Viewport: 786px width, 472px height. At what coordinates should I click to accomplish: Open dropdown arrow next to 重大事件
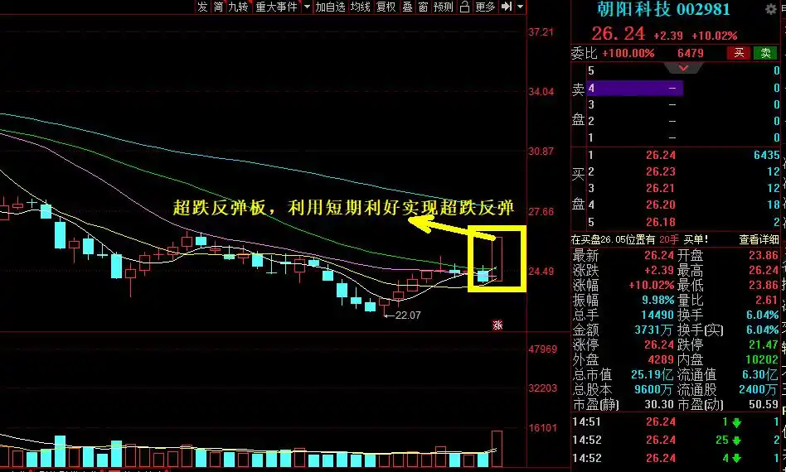point(307,7)
